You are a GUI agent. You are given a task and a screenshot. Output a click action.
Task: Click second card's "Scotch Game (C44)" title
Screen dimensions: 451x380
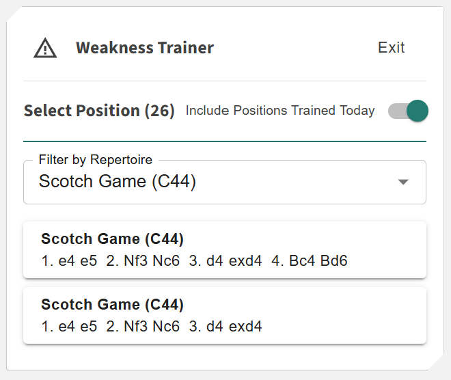tap(112, 305)
